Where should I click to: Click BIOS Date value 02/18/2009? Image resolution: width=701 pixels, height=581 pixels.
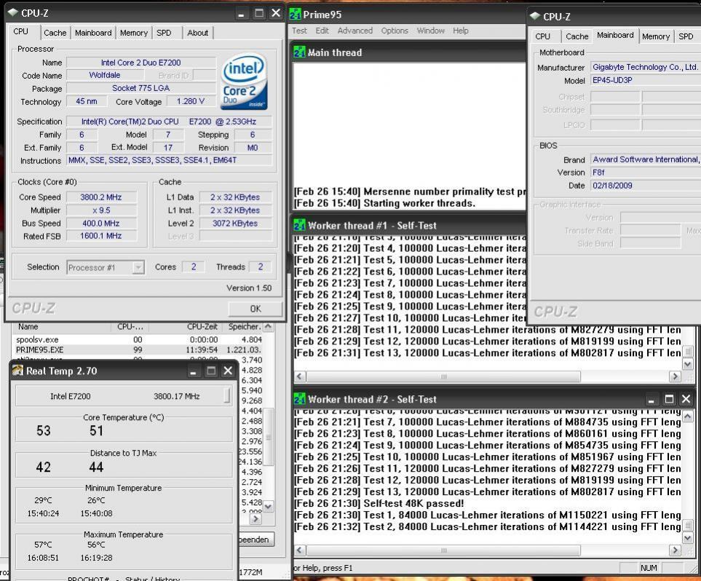(x=646, y=186)
